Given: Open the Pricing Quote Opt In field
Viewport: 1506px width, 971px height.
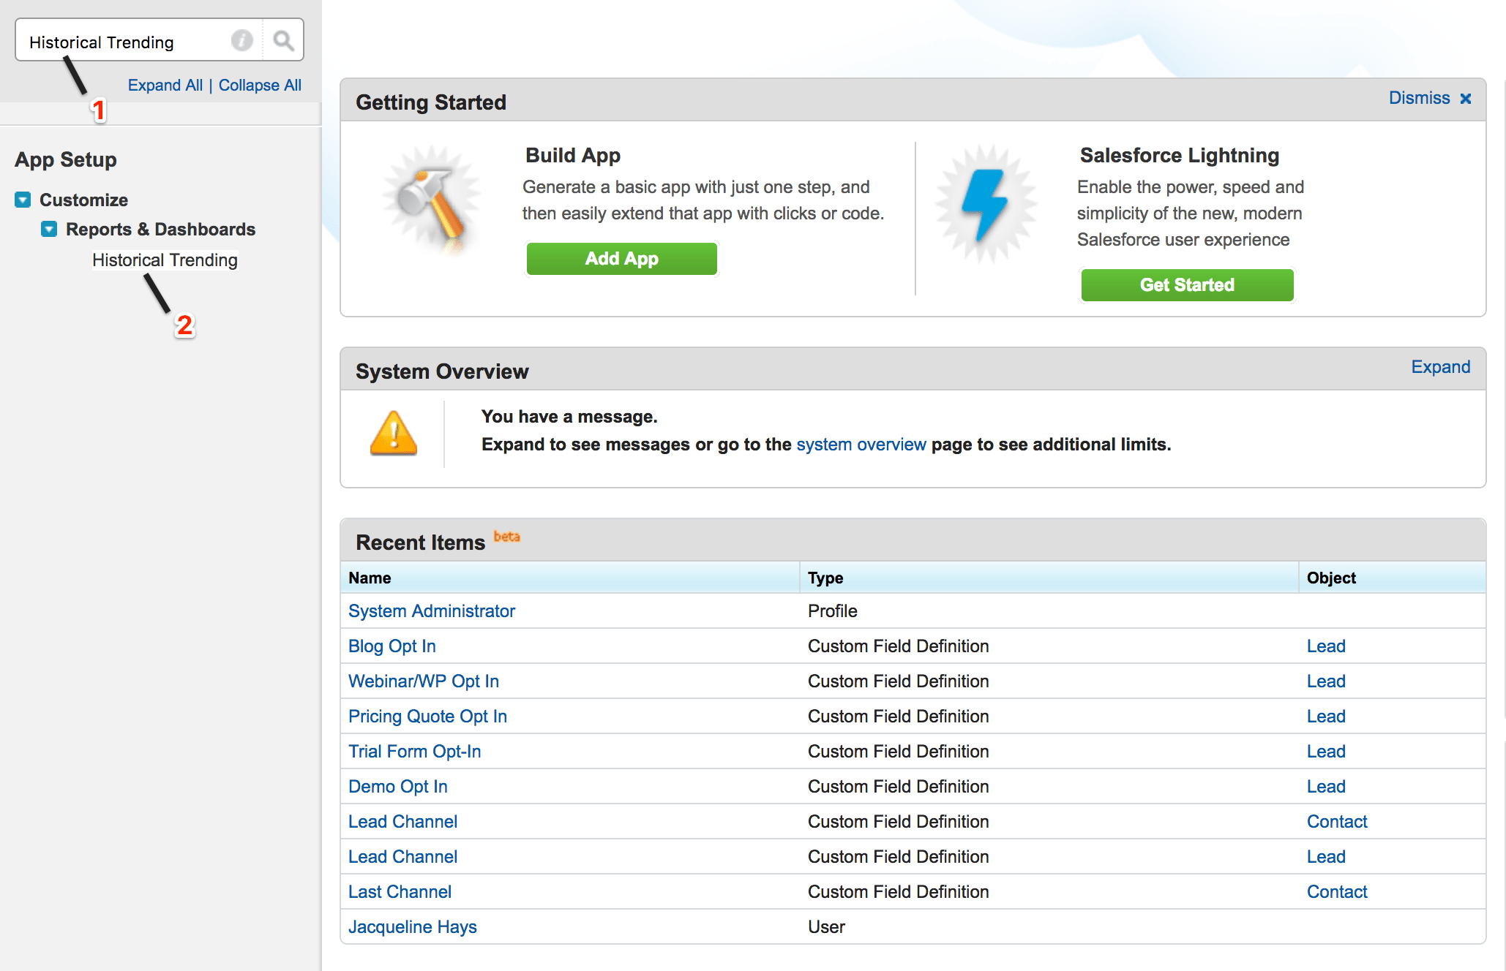Looking at the screenshot, I should tap(427, 716).
